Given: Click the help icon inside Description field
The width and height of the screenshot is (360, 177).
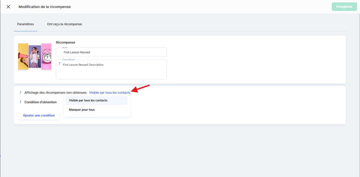Looking at the screenshot, I should pyautogui.click(x=59, y=64).
